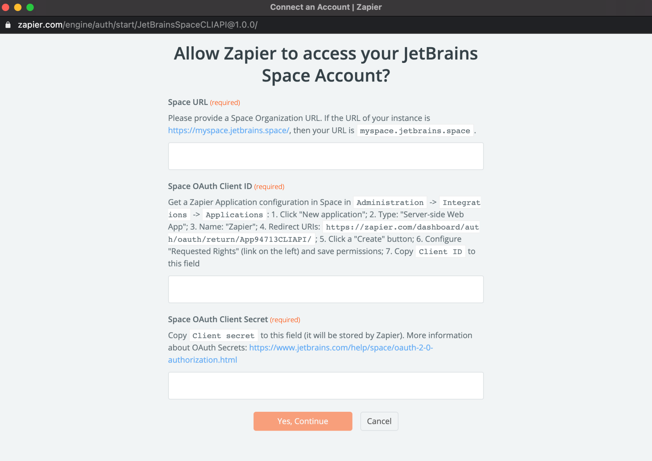Select the zapier.com address bar URL
The image size is (652, 461).
coord(137,25)
